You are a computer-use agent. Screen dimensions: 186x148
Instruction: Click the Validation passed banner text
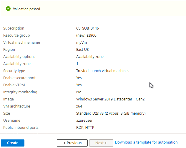pos(26,9)
